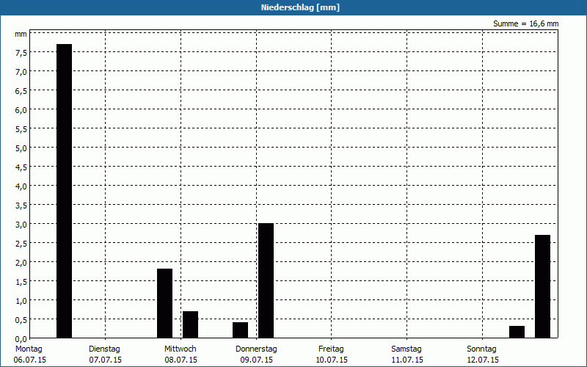Click the 0,5 y-axis value
Image resolution: width=587 pixels, height=367 pixels.
pos(21,321)
